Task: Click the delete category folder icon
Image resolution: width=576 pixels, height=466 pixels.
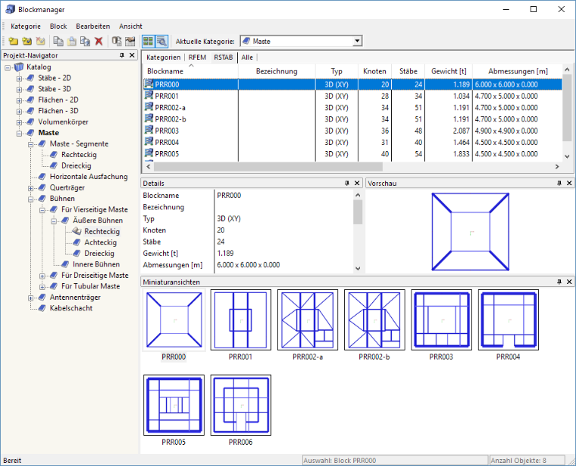Action: pyautogui.click(x=40, y=41)
